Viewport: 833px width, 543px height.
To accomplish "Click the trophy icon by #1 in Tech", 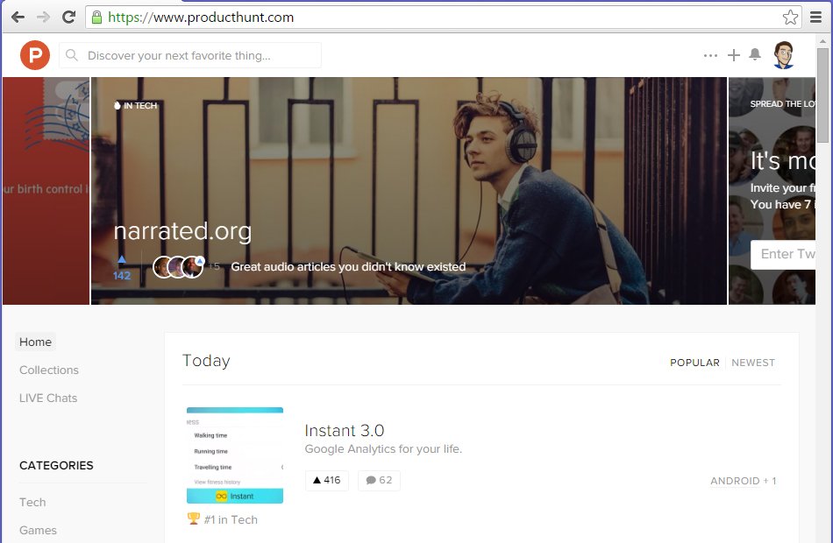I will pos(194,518).
